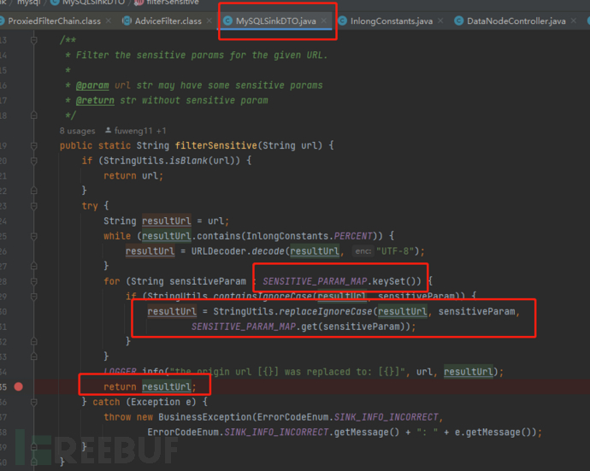Click 'isBlank' in the StringUtils call
The image size is (590, 471).
(x=188, y=161)
